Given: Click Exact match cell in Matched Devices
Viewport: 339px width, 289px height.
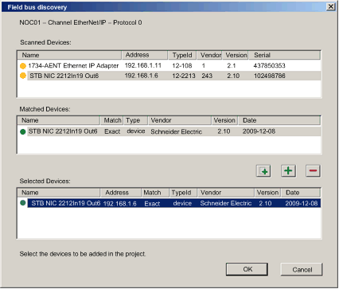Looking at the screenshot, I should 112,131.
